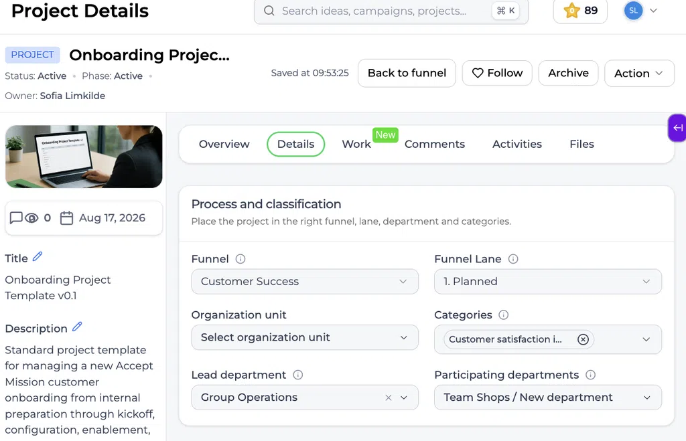Screen dimensions: 686x441
Task: Click the PROJECT type badge
Action: [x=32, y=55]
